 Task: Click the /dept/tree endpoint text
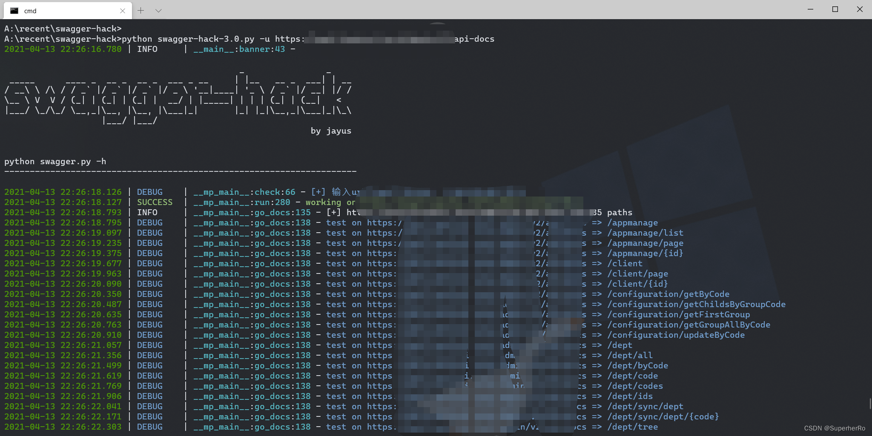[632, 427]
